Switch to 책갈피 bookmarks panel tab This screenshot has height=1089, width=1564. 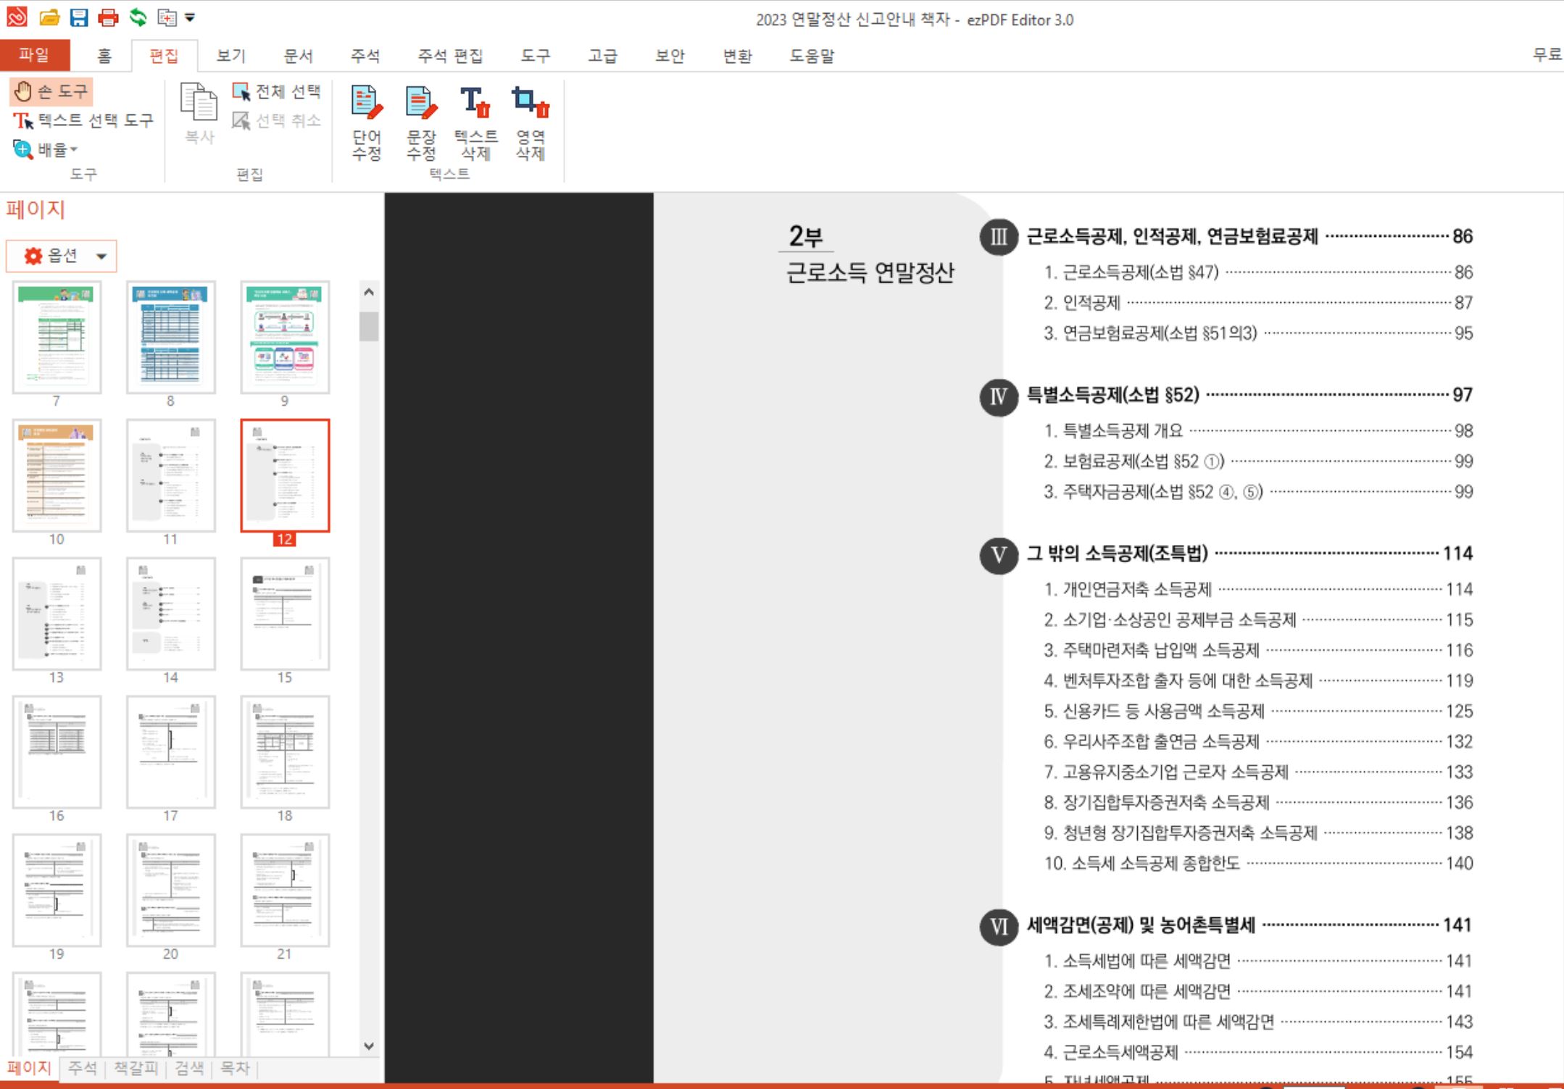click(136, 1067)
